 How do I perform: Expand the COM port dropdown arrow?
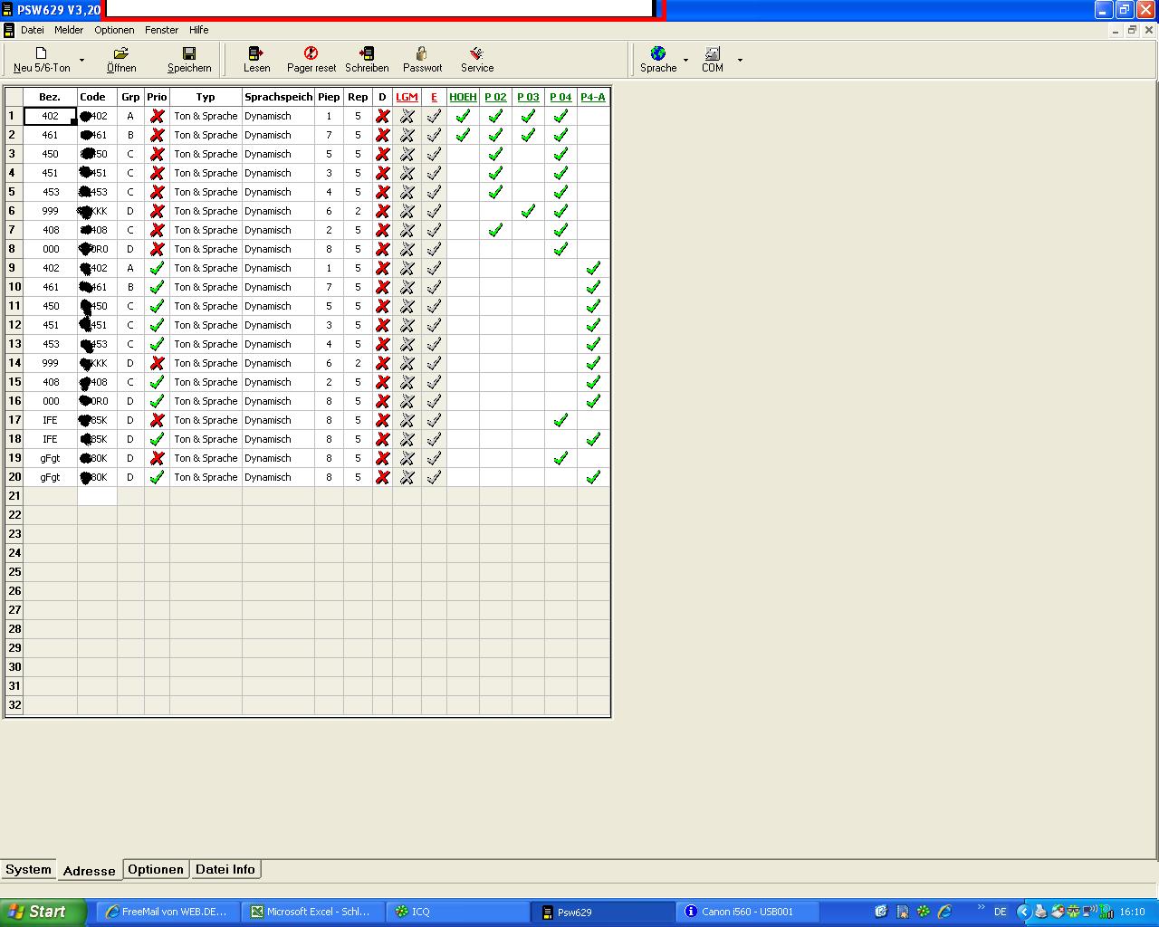tap(740, 61)
